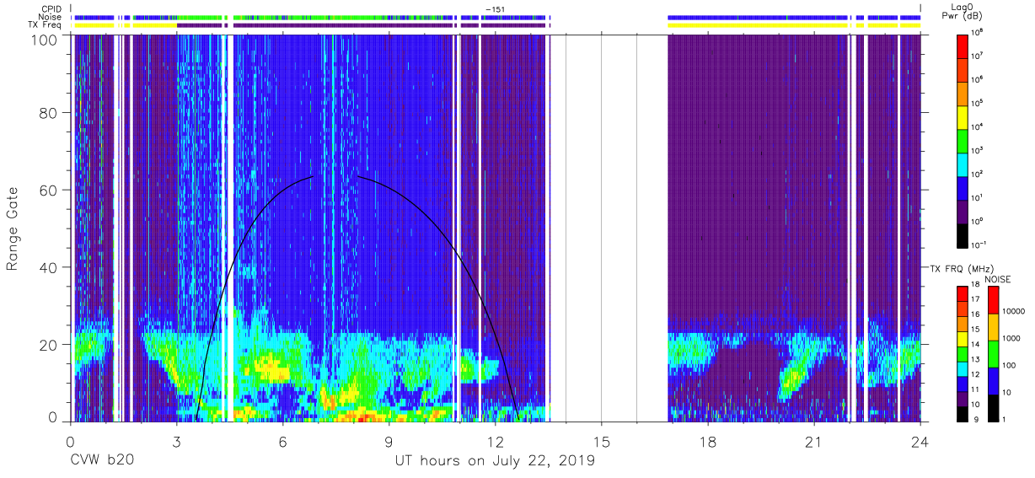Pick the blue segment of the NOISE colorbar

[993, 380]
